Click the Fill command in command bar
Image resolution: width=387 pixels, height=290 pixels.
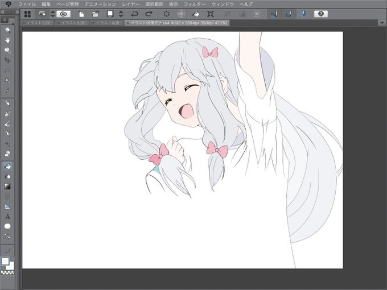click(x=196, y=14)
